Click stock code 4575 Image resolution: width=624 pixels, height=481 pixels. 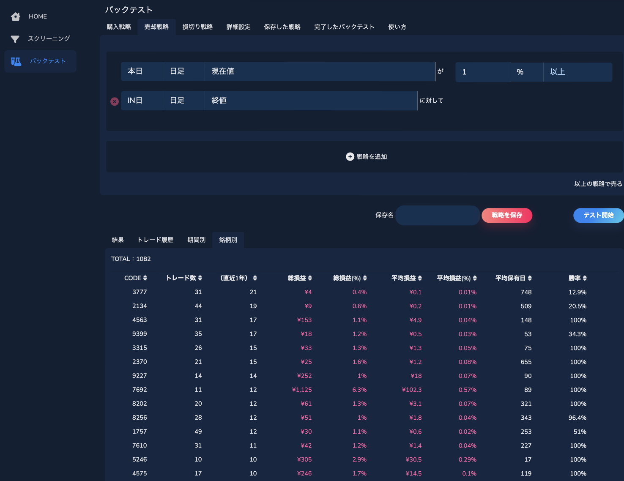[x=140, y=473]
